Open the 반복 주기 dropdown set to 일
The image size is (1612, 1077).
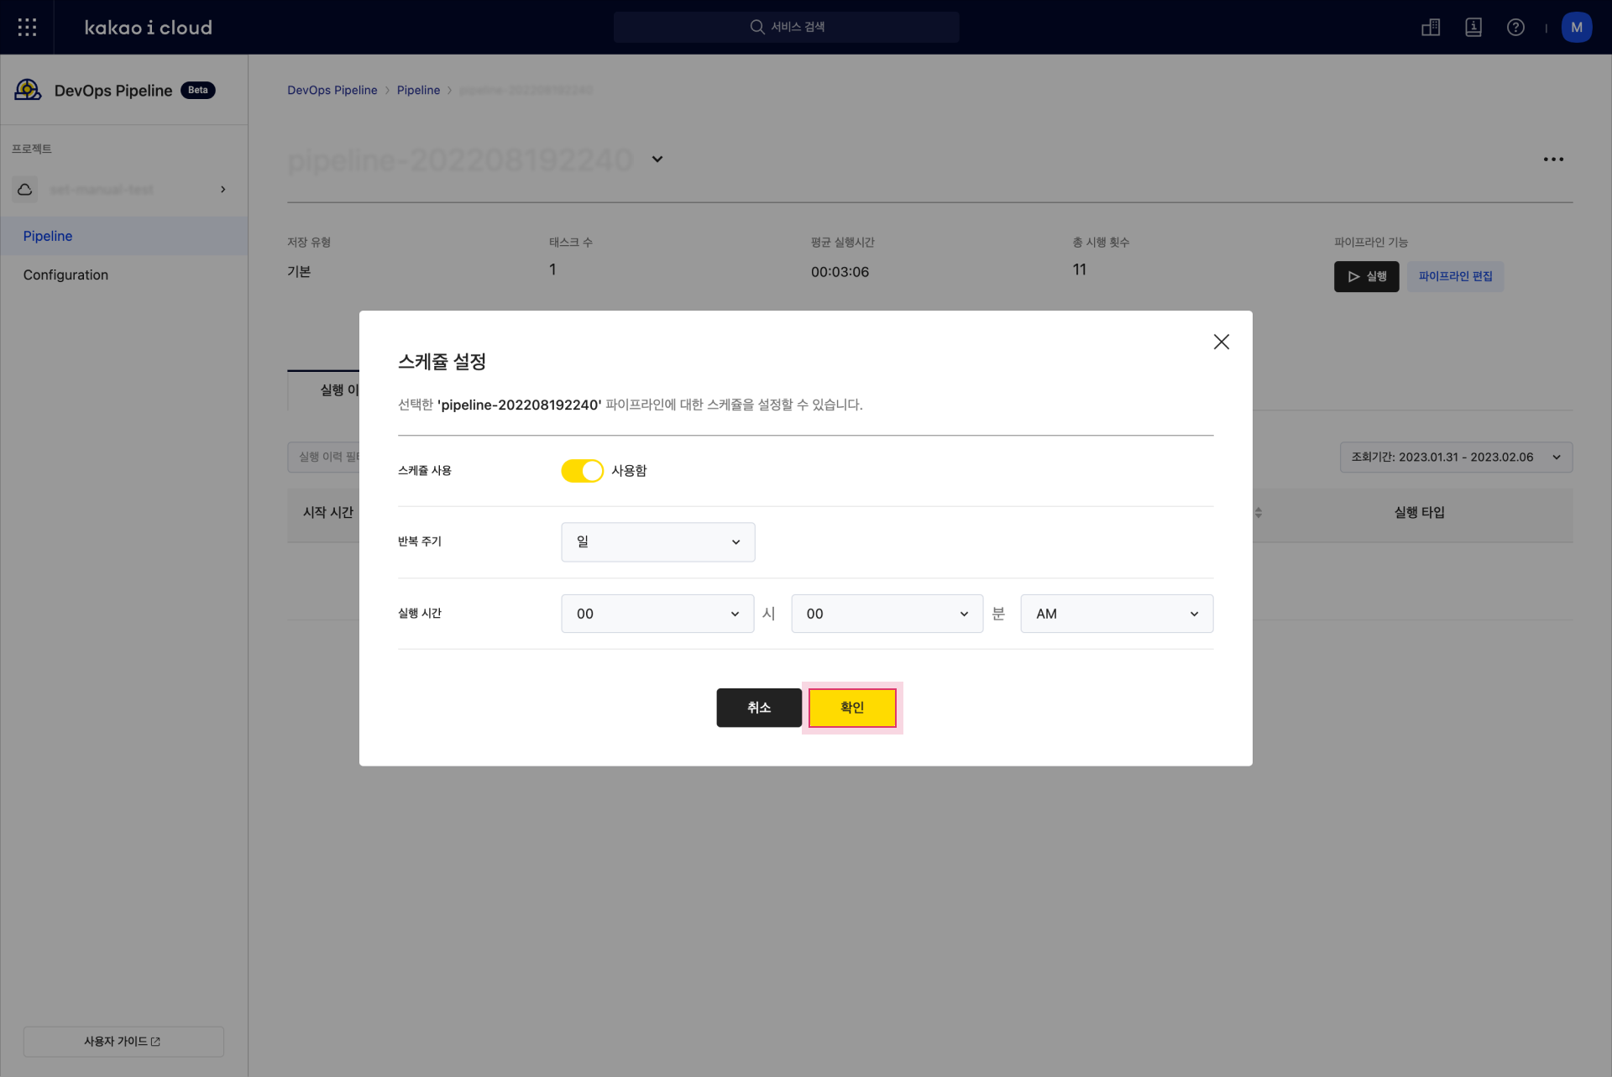click(x=657, y=542)
